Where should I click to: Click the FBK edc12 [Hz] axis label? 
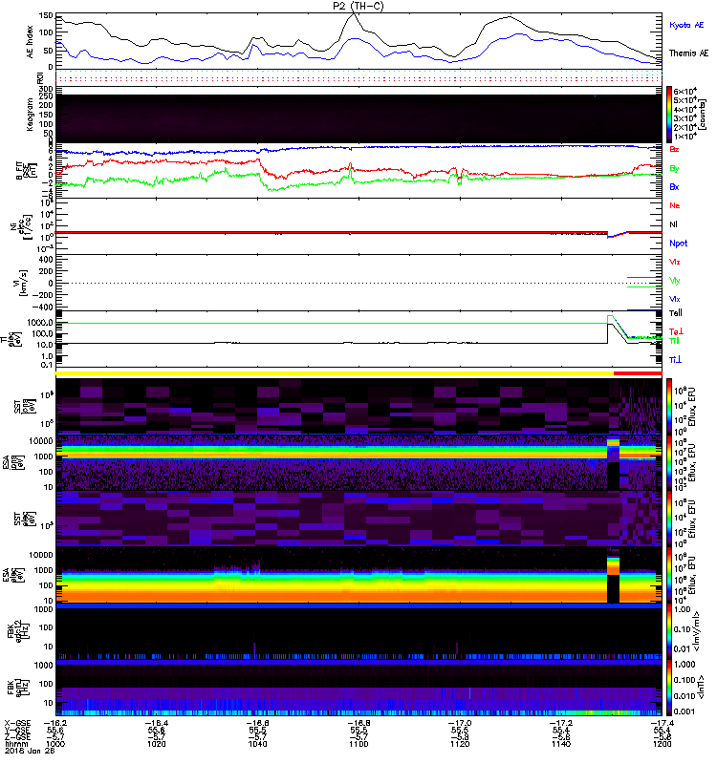pyautogui.click(x=19, y=631)
